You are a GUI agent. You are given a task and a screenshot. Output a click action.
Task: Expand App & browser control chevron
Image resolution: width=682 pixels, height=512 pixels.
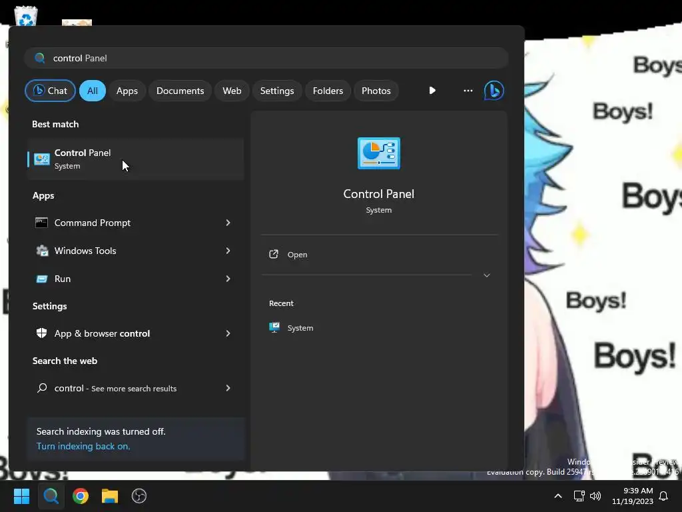(x=228, y=333)
